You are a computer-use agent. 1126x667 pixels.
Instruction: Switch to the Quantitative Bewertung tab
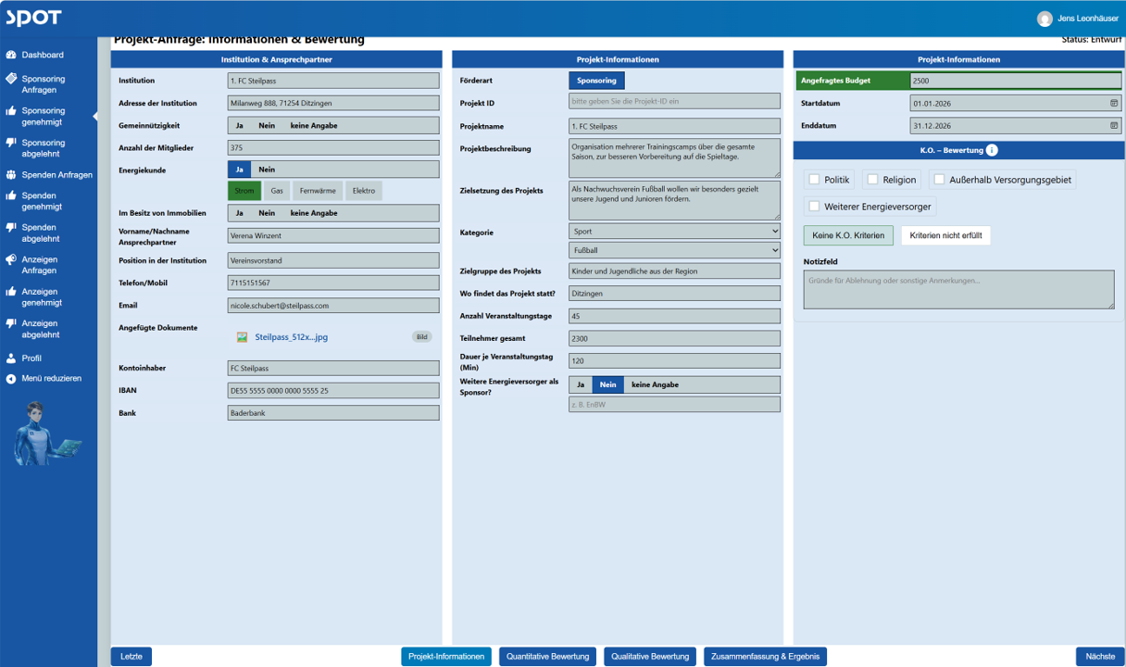click(x=547, y=657)
